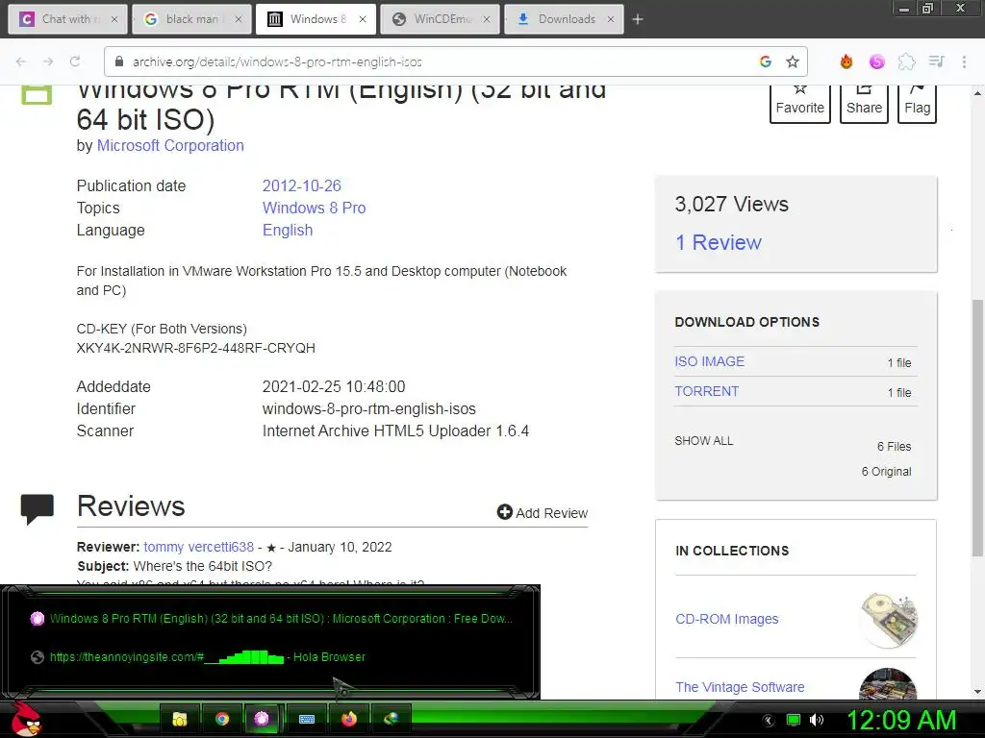Click the 3,027 Views text
The height and width of the screenshot is (738, 985).
pos(731,204)
